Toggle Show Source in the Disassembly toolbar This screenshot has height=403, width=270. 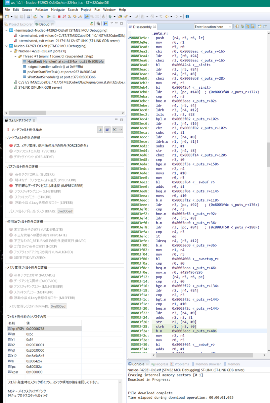coord(253,27)
